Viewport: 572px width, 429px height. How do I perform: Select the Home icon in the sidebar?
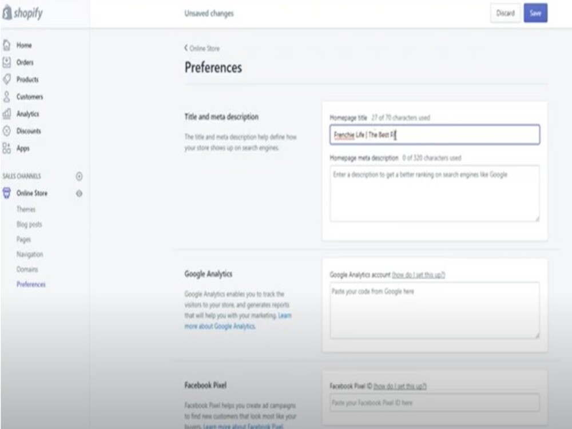(7, 45)
